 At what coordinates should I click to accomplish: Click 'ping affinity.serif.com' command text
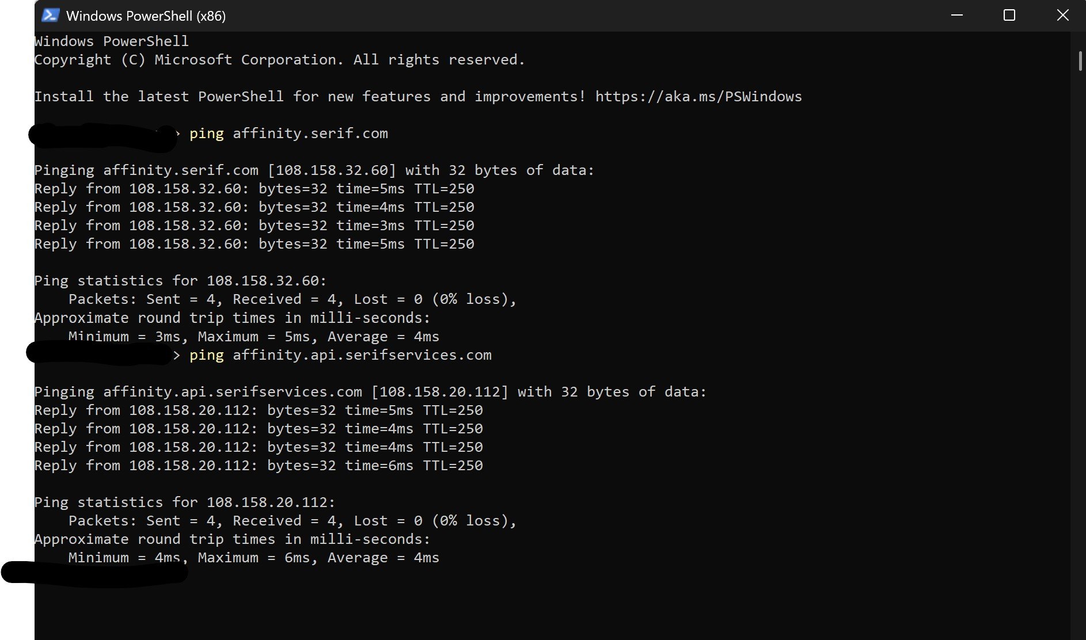coord(288,134)
